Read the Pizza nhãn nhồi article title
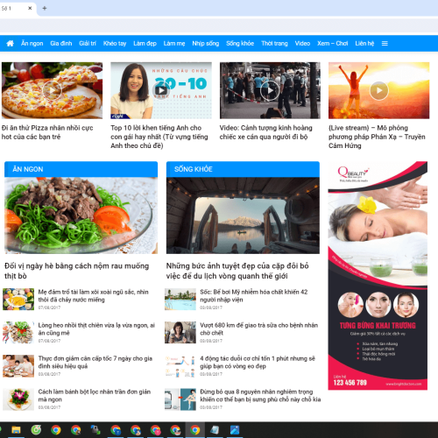 click(x=47, y=132)
